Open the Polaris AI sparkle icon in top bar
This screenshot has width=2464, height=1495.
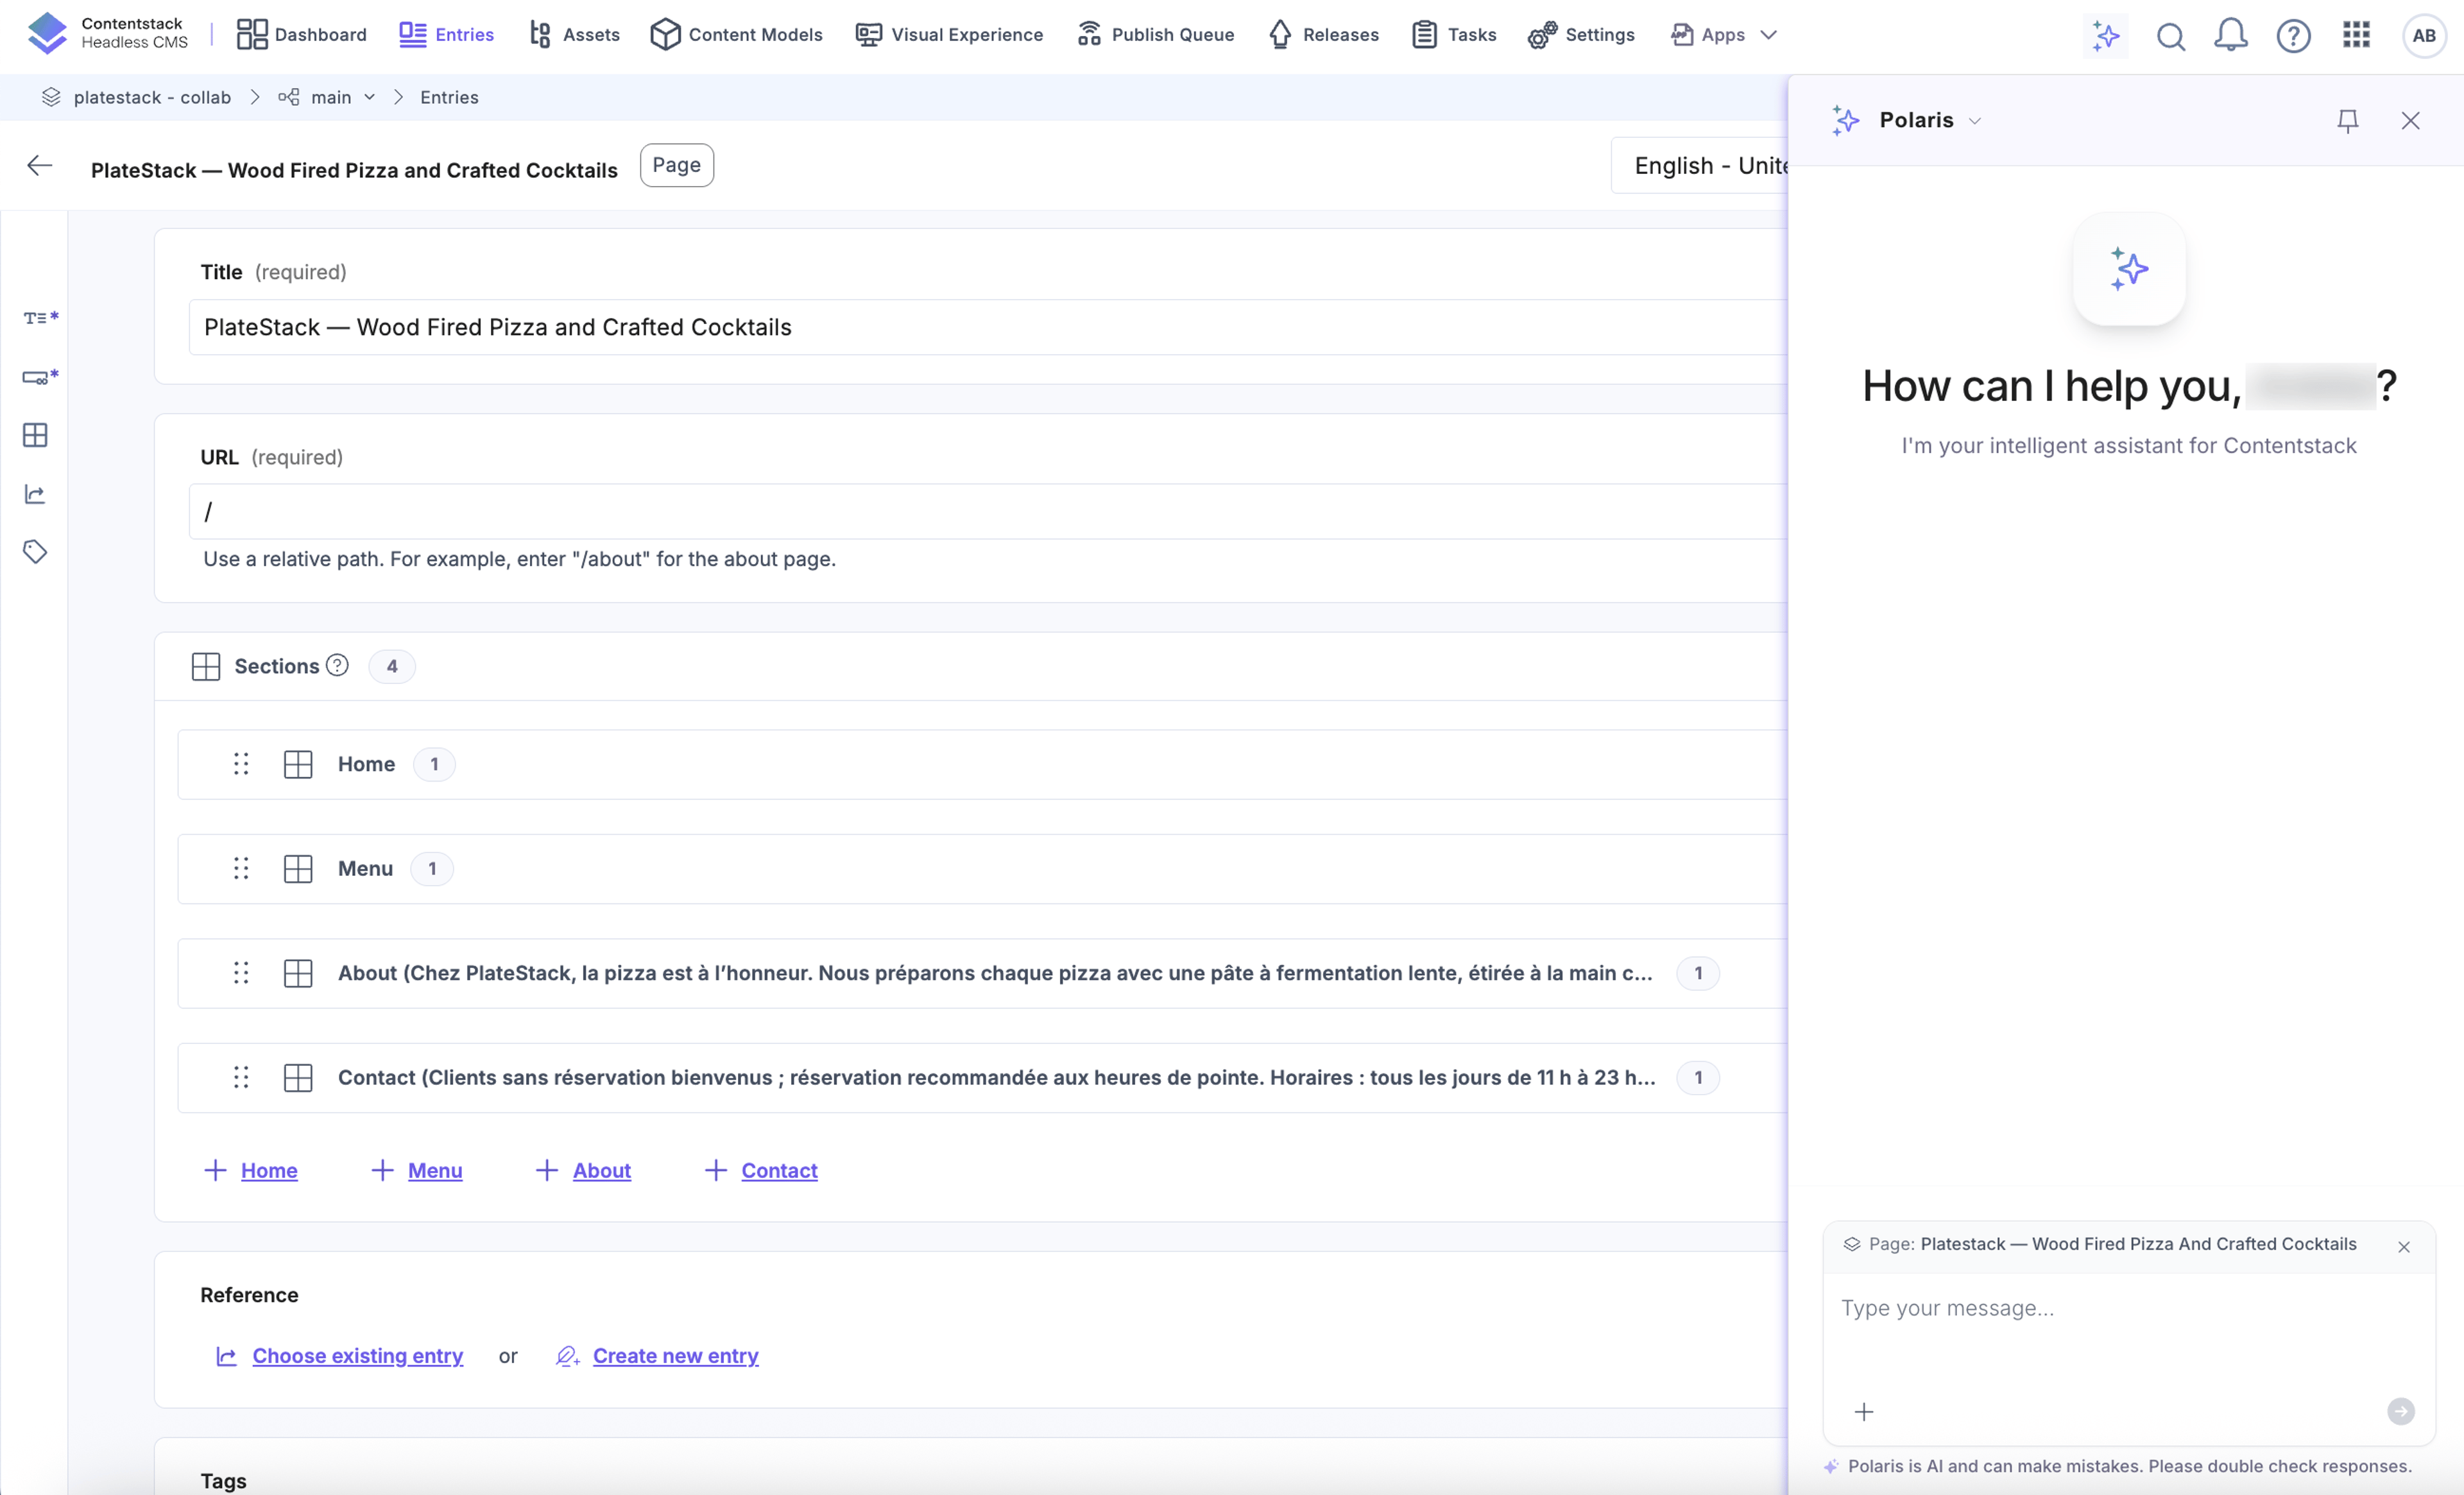click(x=2105, y=36)
